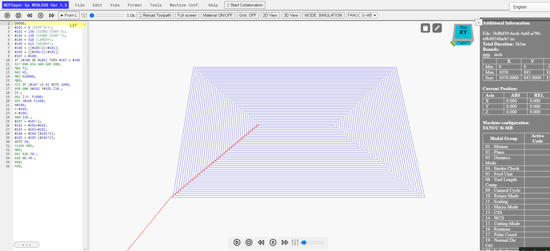
Task: Open the Tools menu
Action: coord(156,5)
